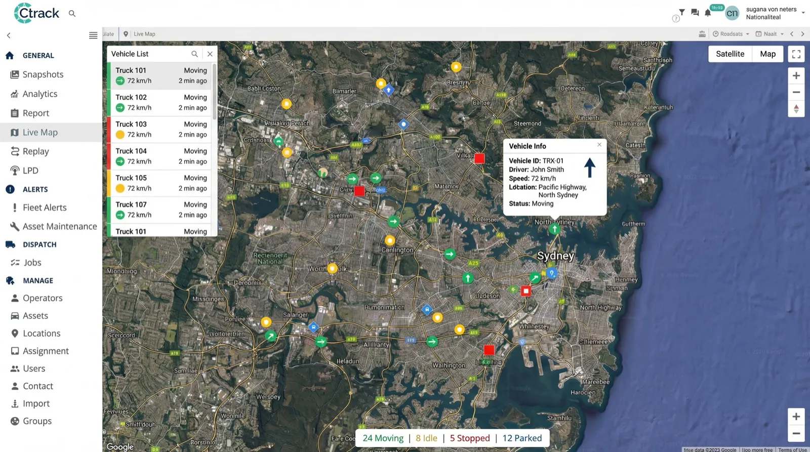Screen dimensions: 810x452
Task: Click the CN user avatar
Action: pos(732,13)
